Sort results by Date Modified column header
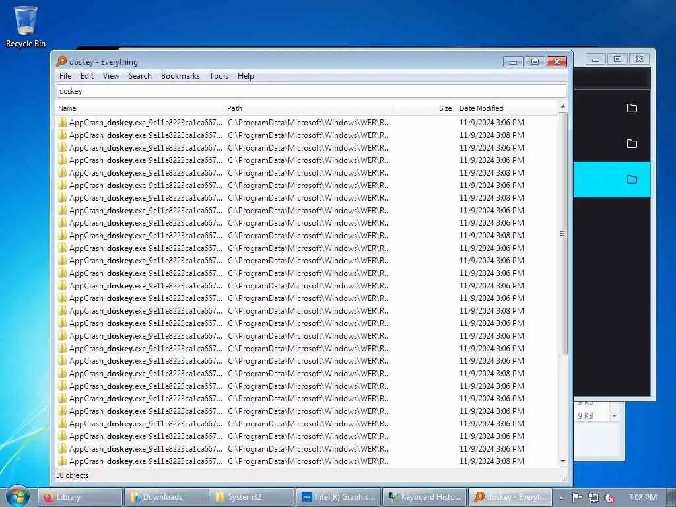 click(x=506, y=108)
